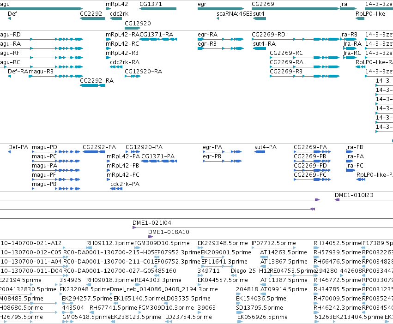Select the CG2292-RA transcript label

point(97,81)
